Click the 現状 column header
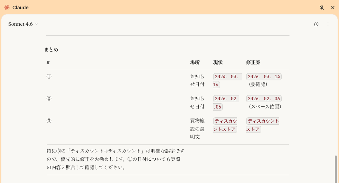 click(x=218, y=62)
